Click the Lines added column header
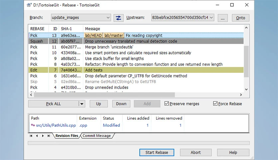This screenshot has width=278, height=160. click(137, 118)
